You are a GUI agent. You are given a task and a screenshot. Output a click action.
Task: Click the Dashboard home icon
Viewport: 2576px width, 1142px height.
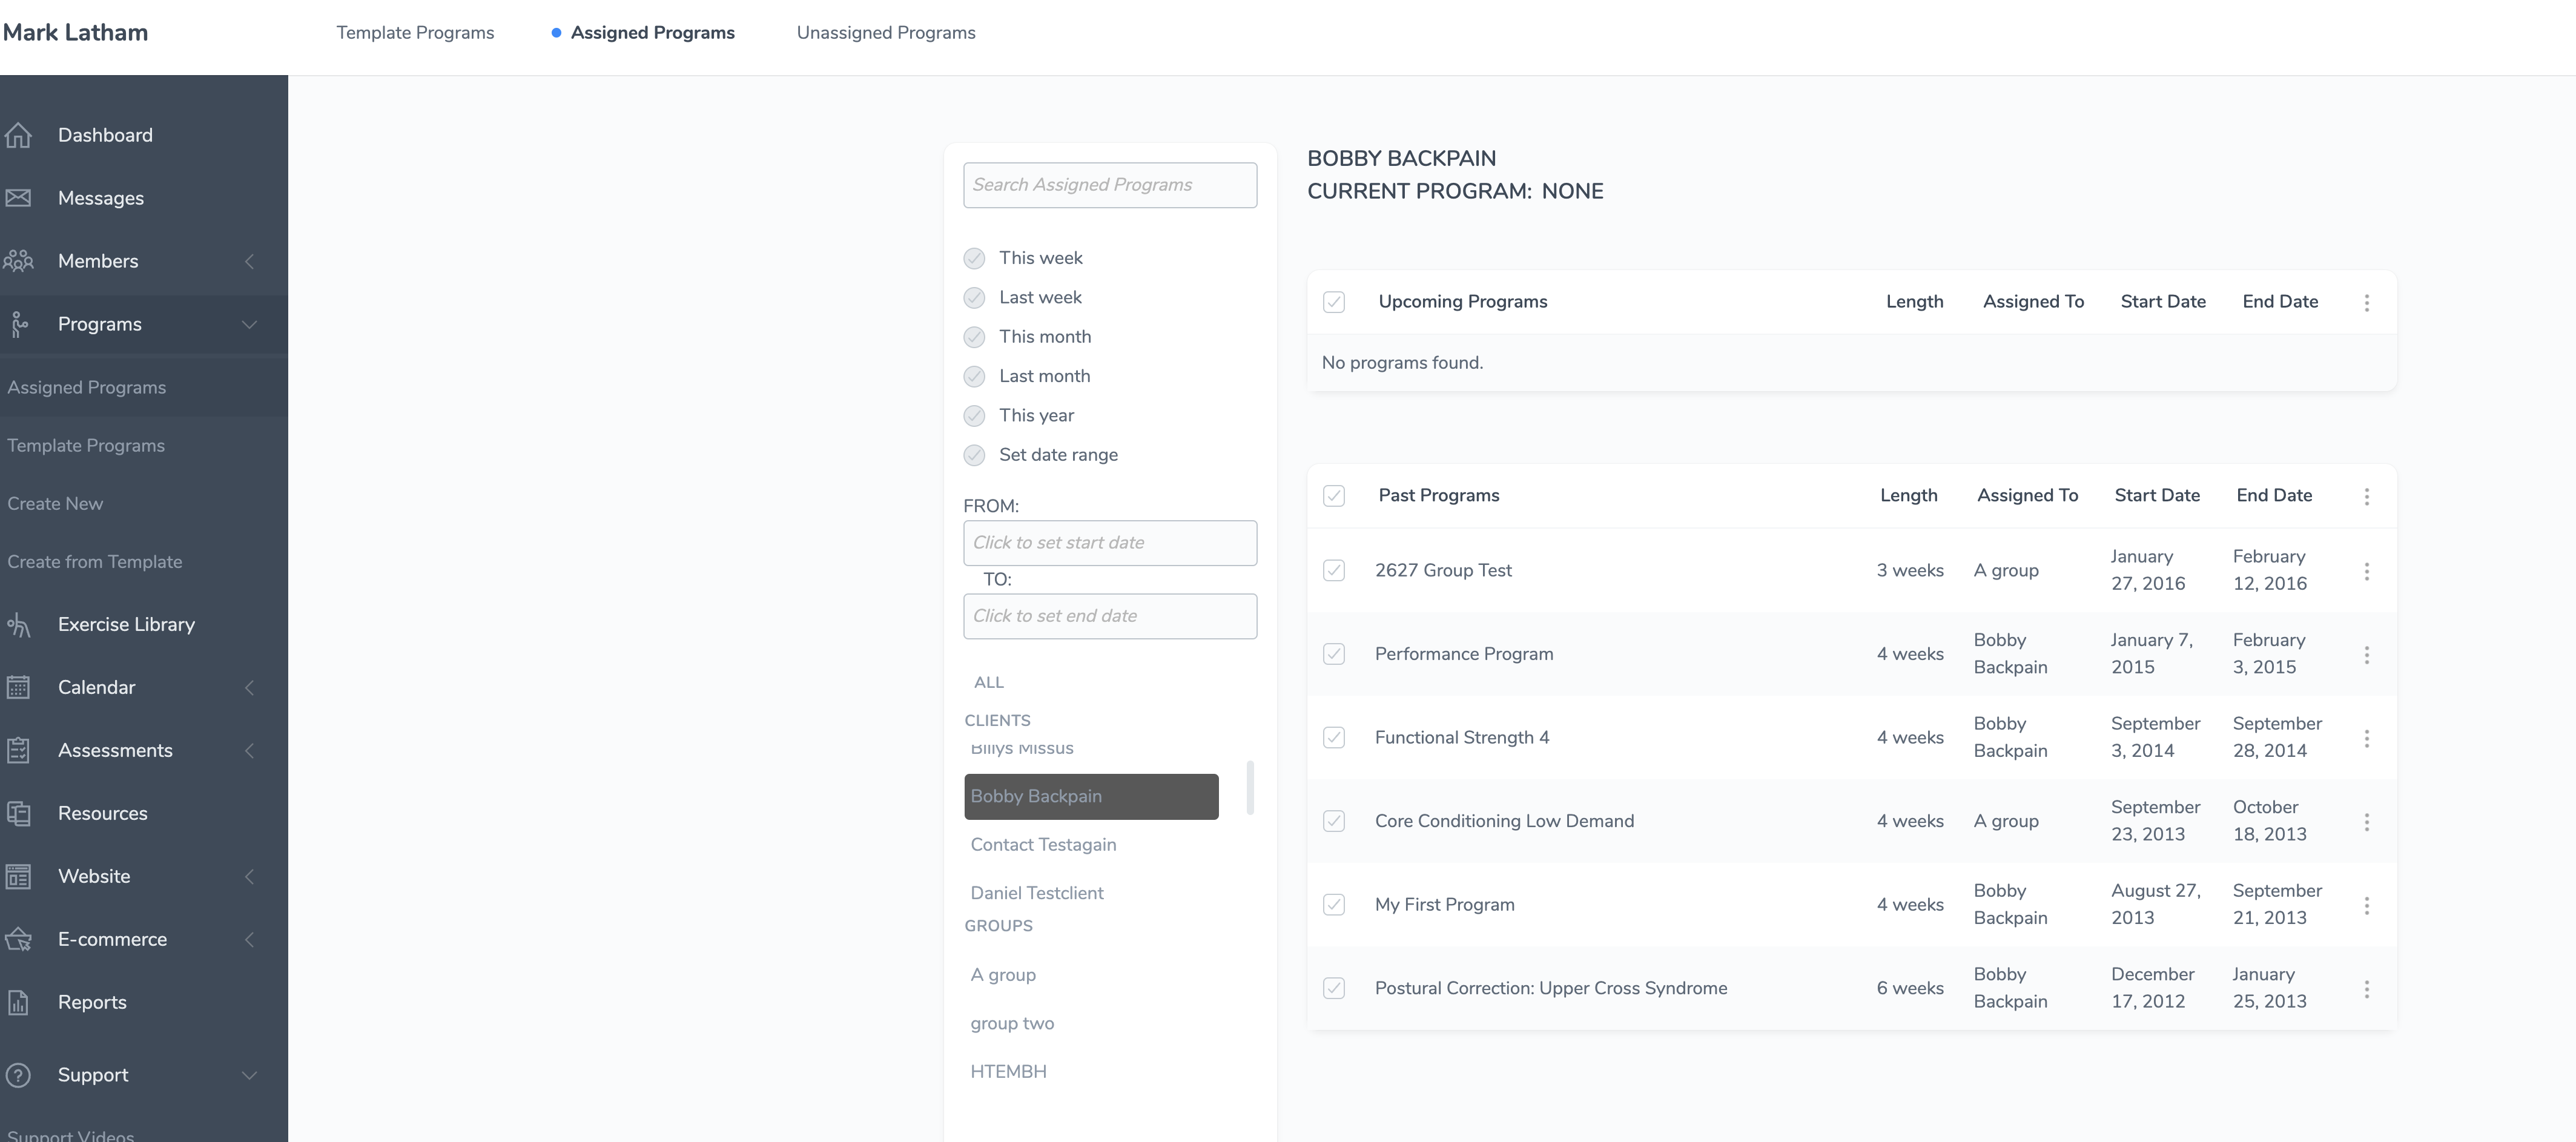[18, 135]
